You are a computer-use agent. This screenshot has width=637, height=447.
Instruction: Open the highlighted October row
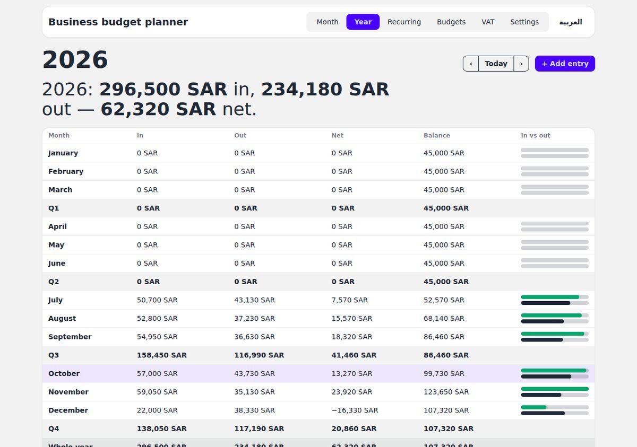click(318, 374)
